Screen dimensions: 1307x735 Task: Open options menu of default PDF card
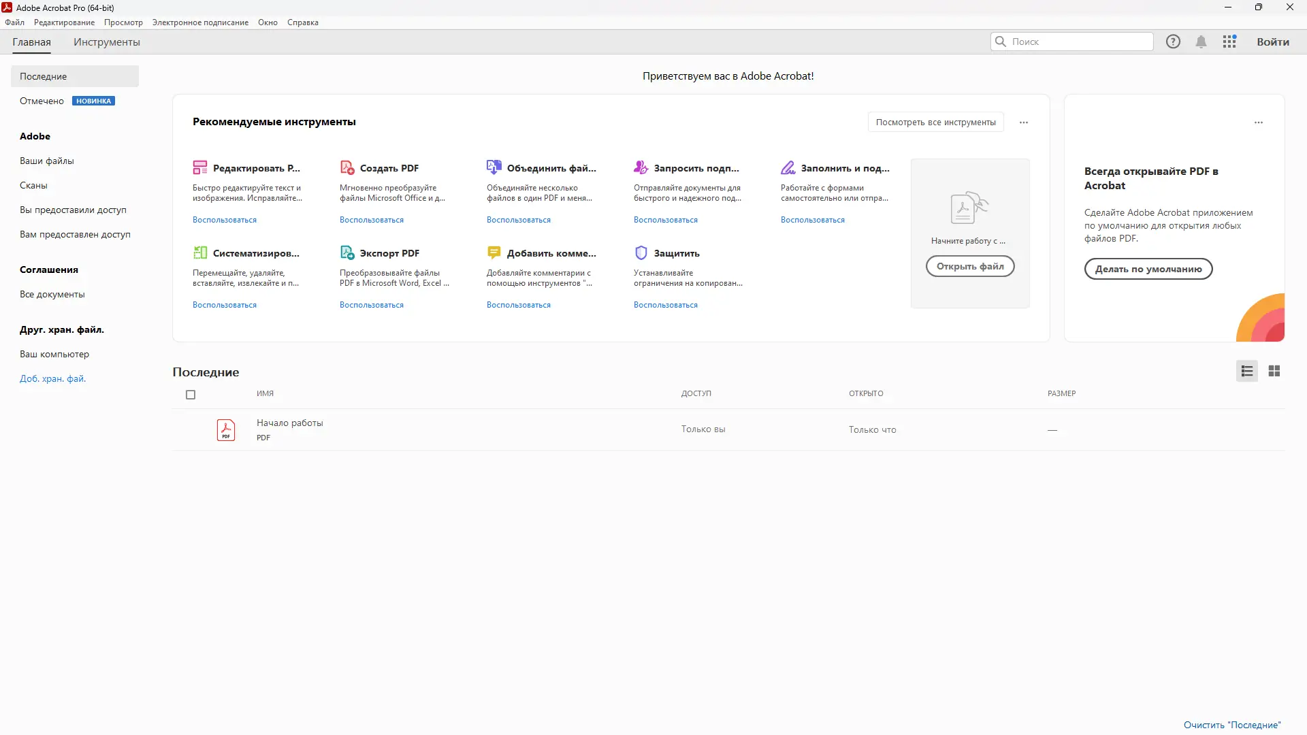click(x=1259, y=122)
